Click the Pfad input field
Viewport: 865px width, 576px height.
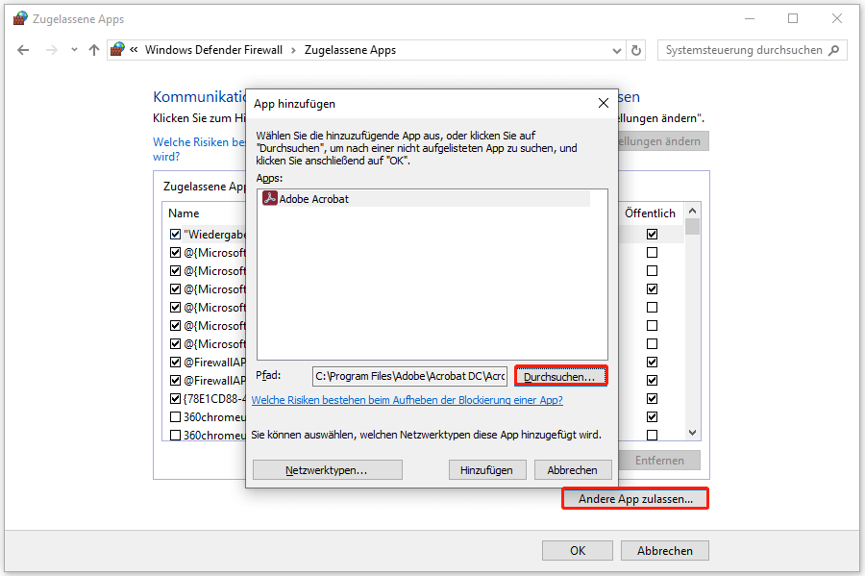click(409, 376)
